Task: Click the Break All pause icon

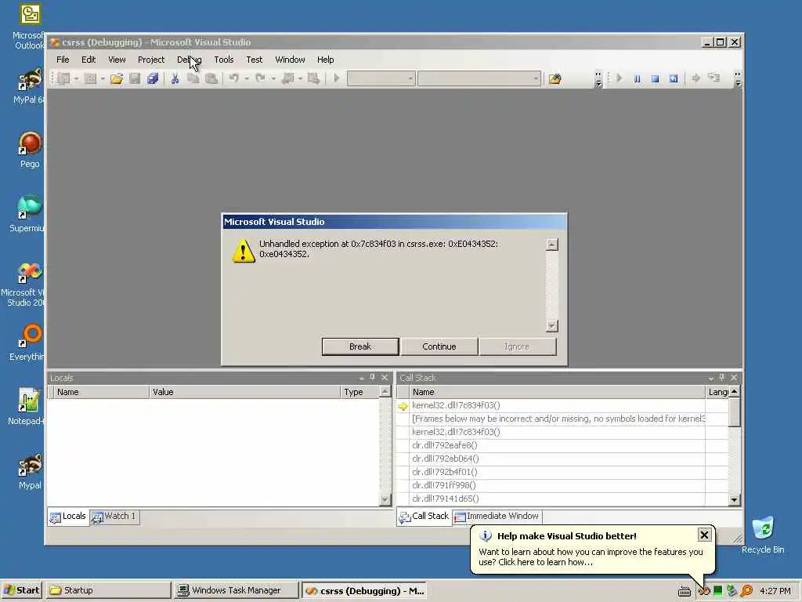Action: point(638,78)
